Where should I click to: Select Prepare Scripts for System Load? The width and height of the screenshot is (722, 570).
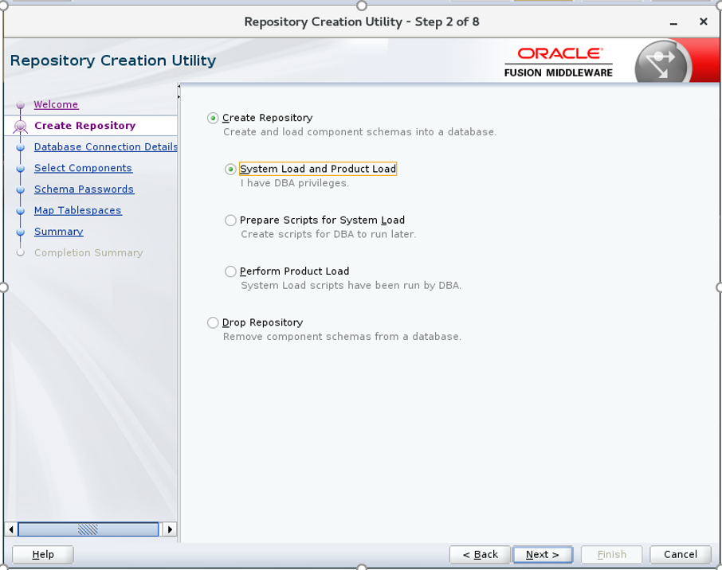click(230, 221)
